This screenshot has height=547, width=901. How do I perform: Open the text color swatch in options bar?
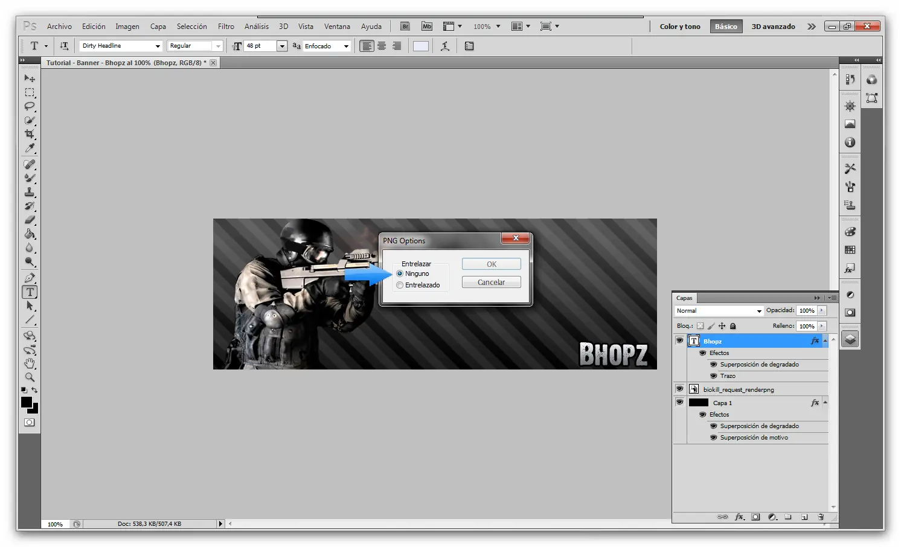tap(421, 46)
